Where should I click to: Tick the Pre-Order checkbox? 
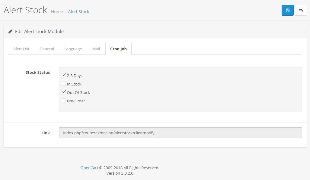click(64, 101)
